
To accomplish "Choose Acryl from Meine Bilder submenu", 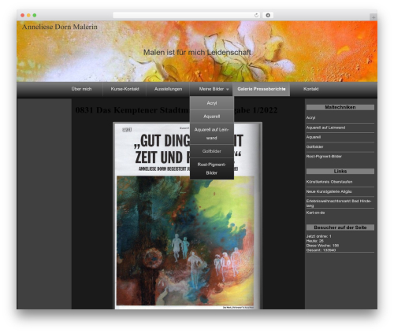I will [x=212, y=103].
